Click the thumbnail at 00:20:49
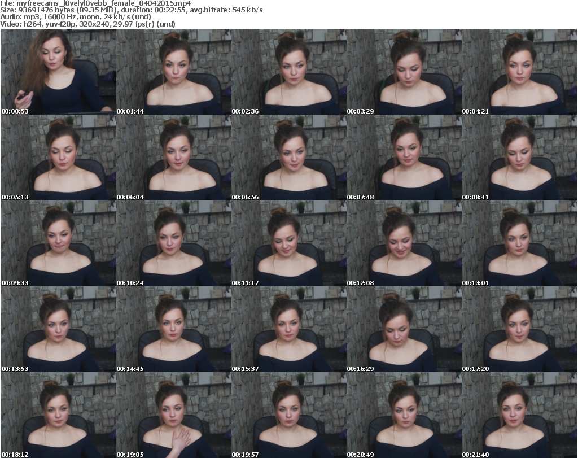578x458 pixels. tap(404, 416)
